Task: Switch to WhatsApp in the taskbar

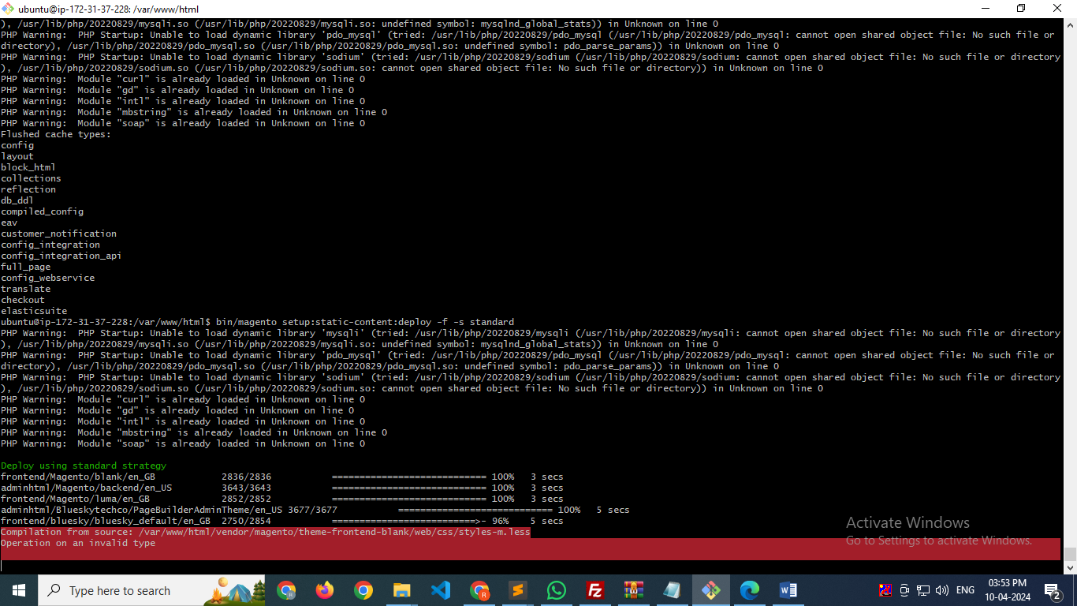Action: tap(557, 590)
